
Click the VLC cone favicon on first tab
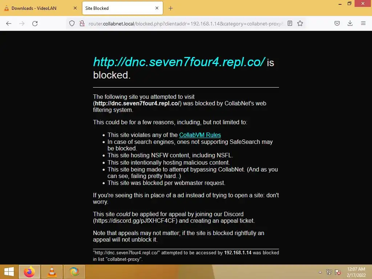(7, 8)
